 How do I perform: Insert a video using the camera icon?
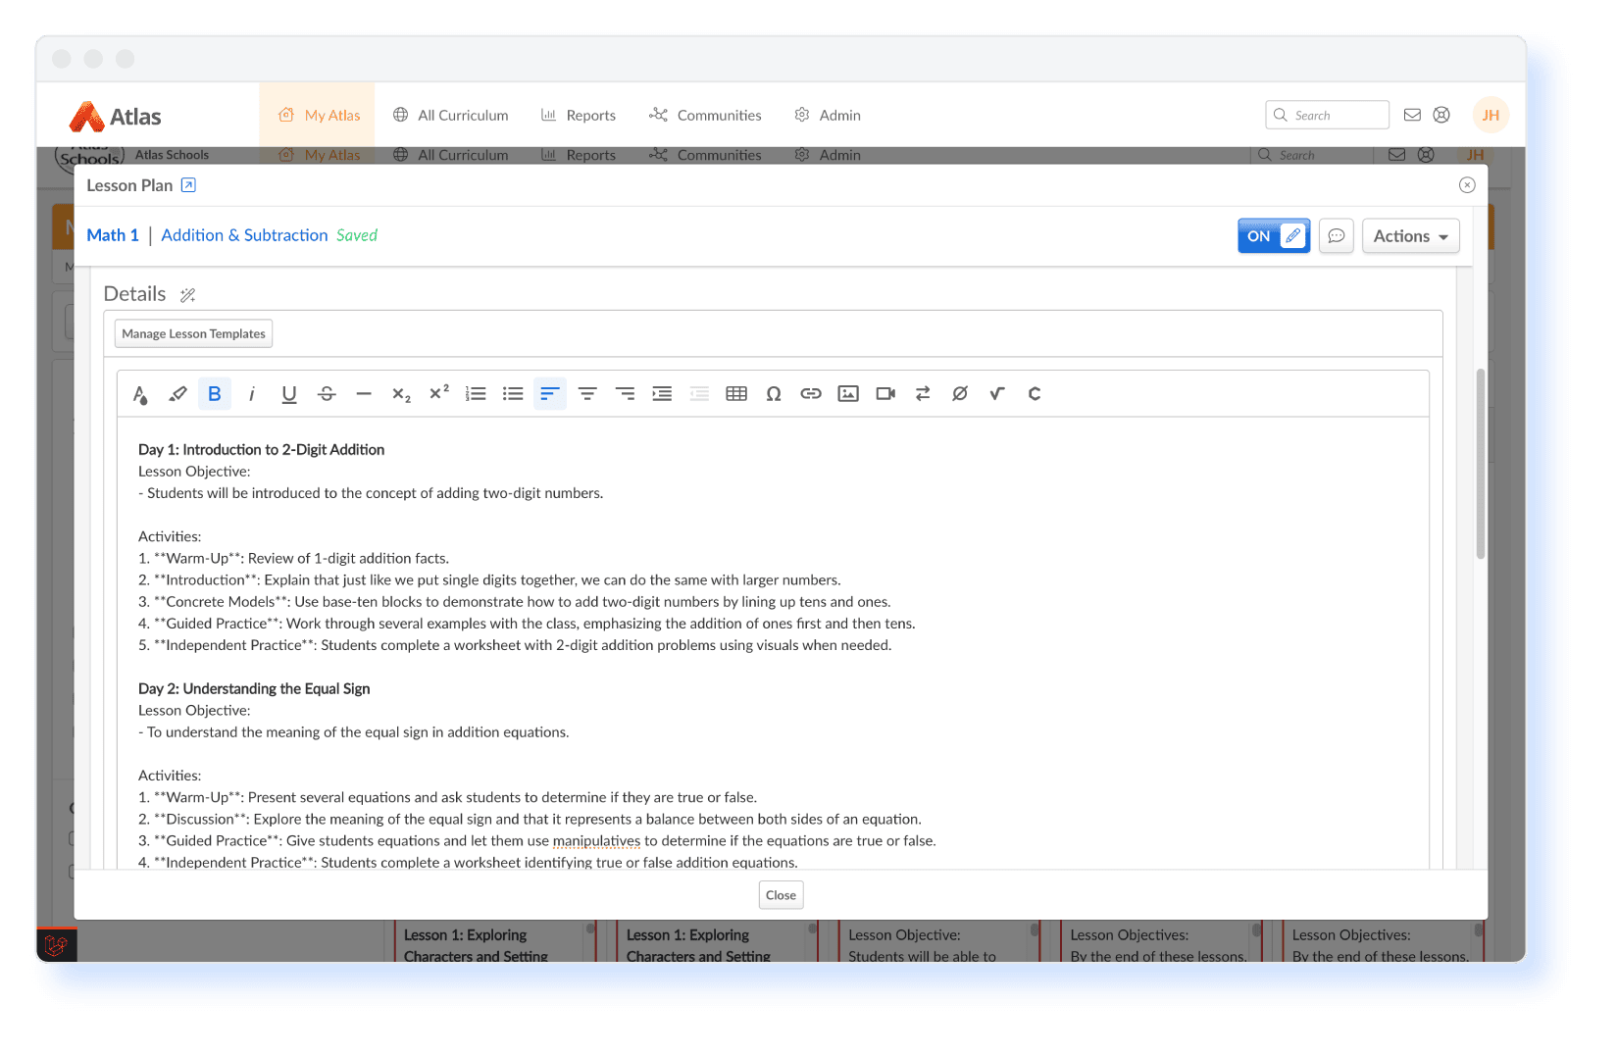pyautogui.click(x=884, y=394)
